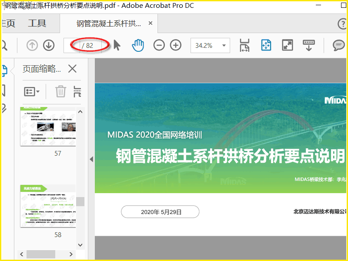348x261 pixels.
Task: Switch to the 主页 home tab
Action: (8, 23)
